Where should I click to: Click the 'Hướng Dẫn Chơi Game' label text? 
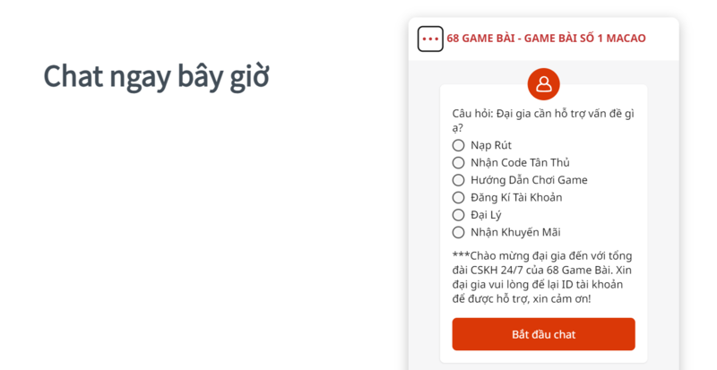pos(529,180)
